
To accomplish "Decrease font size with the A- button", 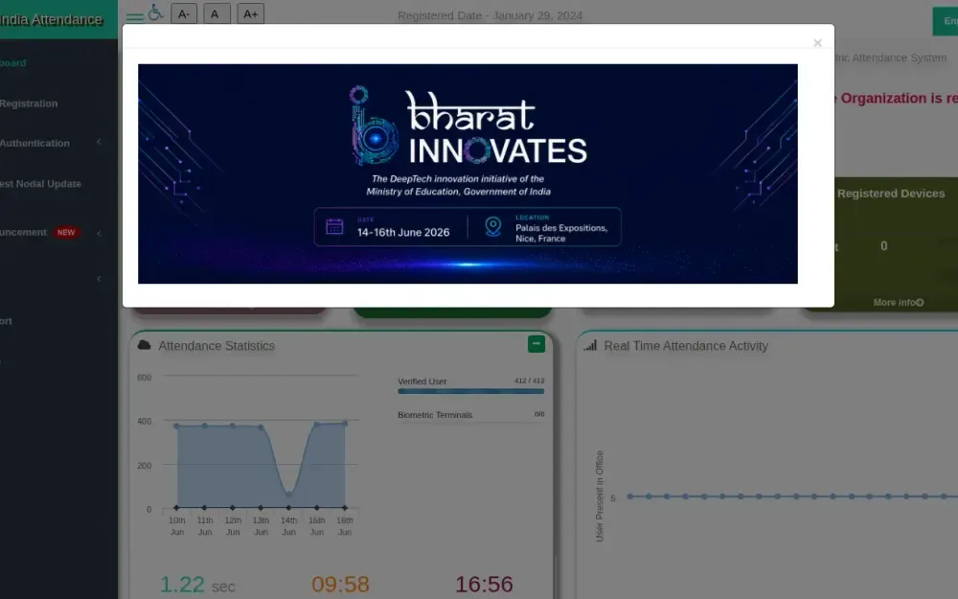I will pyautogui.click(x=184, y=14).
